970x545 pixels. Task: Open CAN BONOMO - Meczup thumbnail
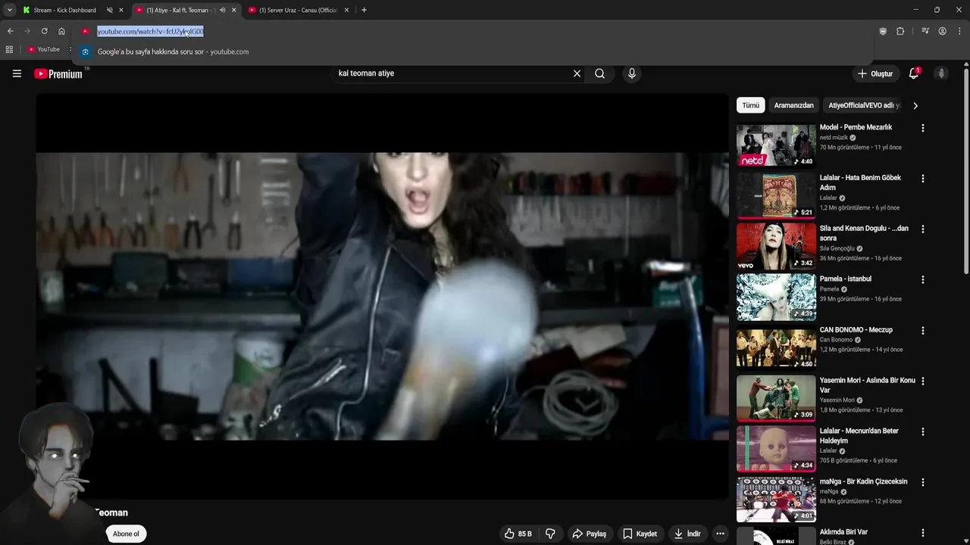[x=776, y=347]
